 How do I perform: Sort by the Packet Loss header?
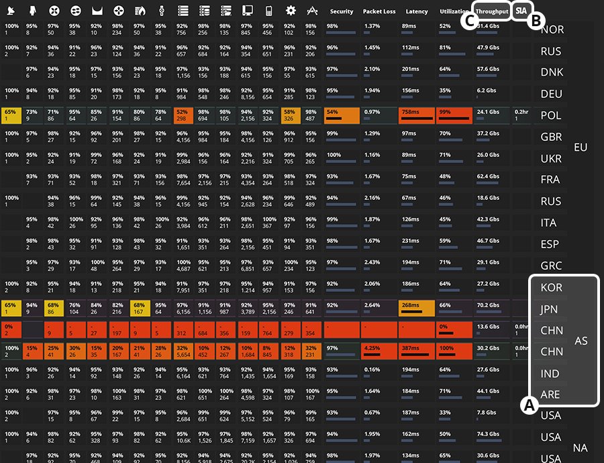point(379,11)
